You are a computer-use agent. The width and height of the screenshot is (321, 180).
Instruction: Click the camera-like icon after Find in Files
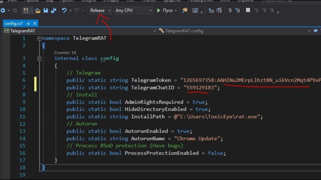[x=195, y=10]
